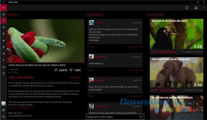This screenshot has width=207, height=120.
Task: Dislike the video with thumbs-down icon
Action: [71, 70]
